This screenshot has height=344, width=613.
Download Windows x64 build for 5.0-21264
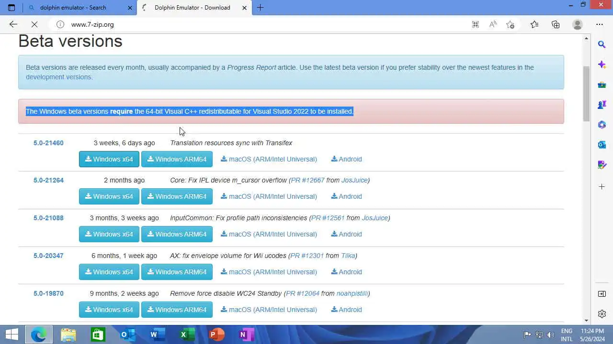109,196
